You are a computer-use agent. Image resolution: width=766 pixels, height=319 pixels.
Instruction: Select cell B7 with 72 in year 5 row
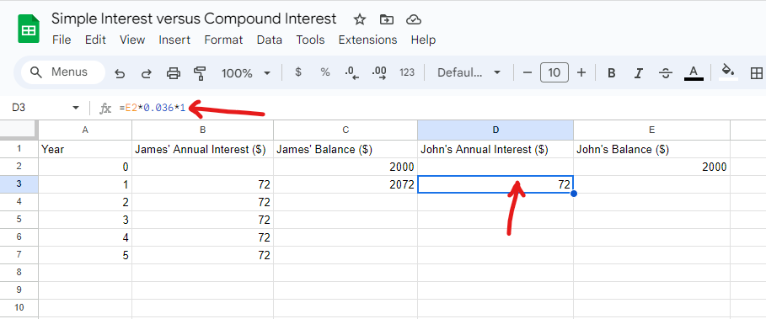coord(202,255)
